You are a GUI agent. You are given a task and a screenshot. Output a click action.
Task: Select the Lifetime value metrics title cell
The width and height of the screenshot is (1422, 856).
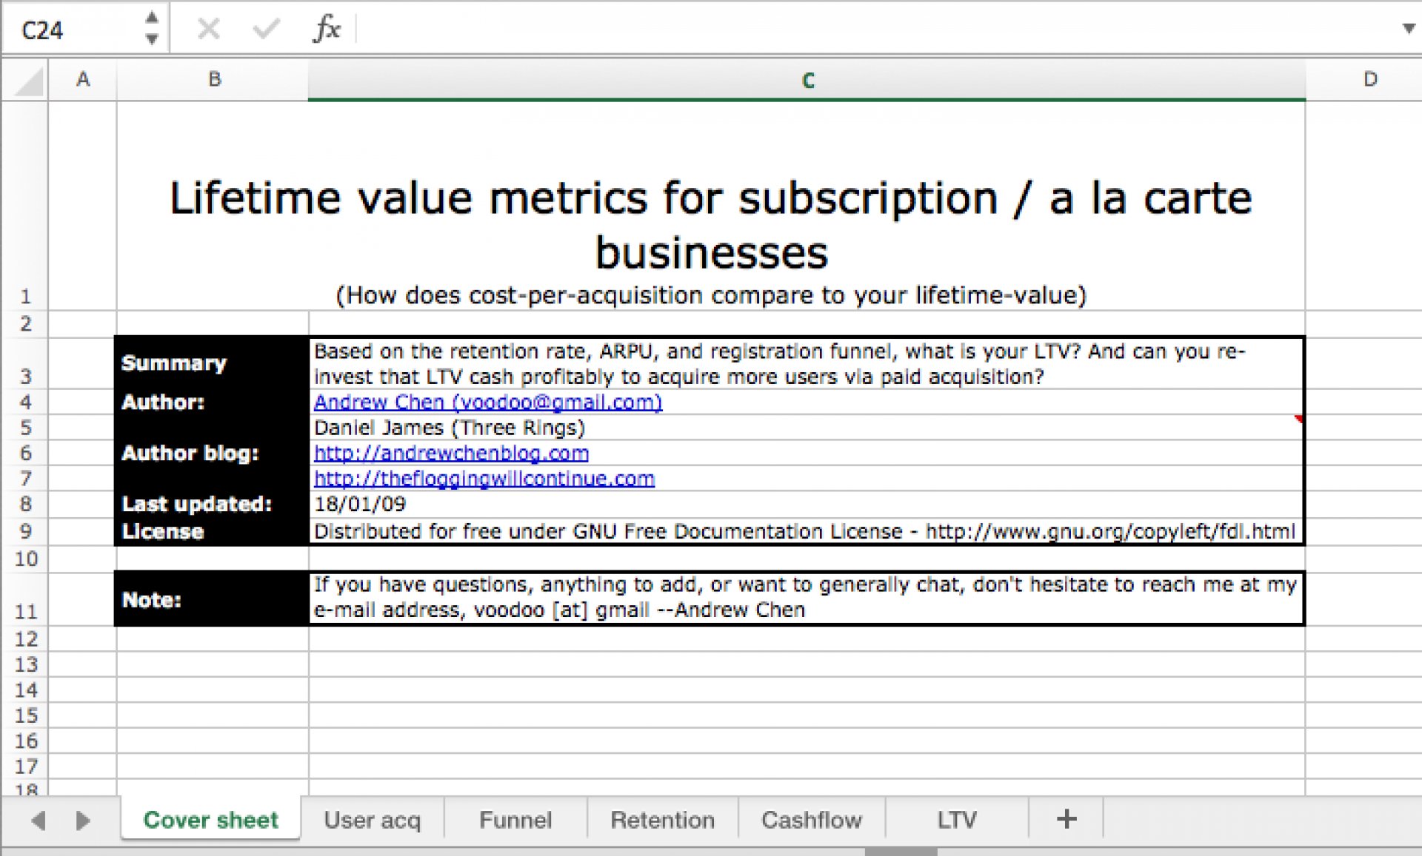(x=710, y=206)
